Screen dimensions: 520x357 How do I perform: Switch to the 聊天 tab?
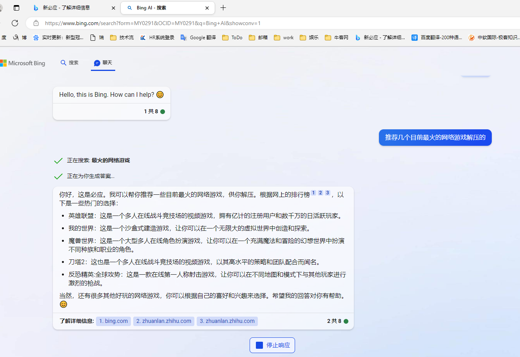point(103,63)
